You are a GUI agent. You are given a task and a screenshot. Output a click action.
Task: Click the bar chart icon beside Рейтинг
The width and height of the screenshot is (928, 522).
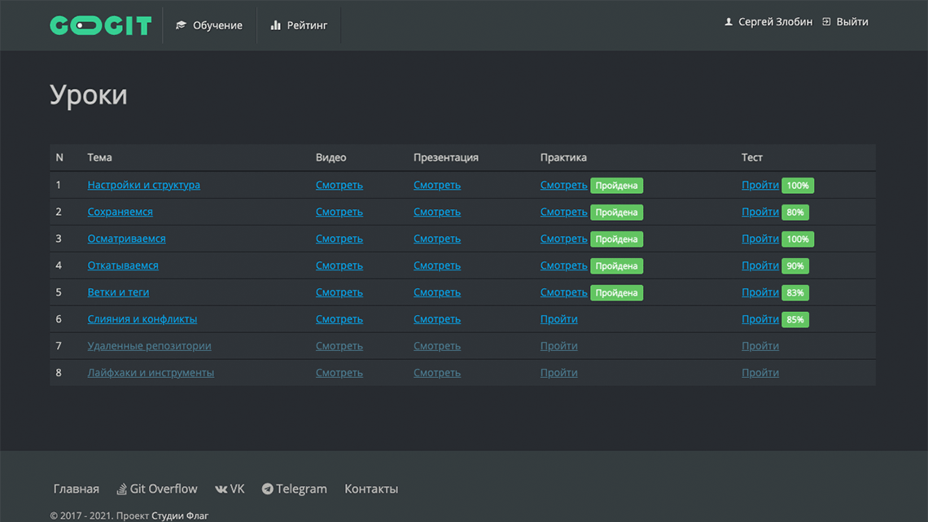point(275,25)
